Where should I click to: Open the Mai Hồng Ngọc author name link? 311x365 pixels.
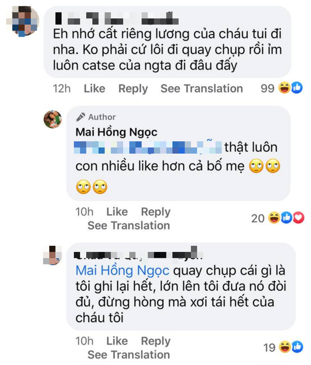click(x=116, y=132)
